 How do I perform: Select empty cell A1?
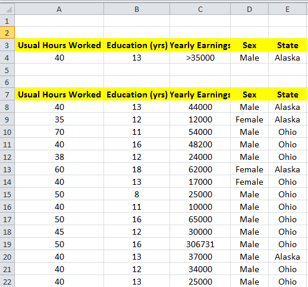pyautogui.click(x=59, y=21)
